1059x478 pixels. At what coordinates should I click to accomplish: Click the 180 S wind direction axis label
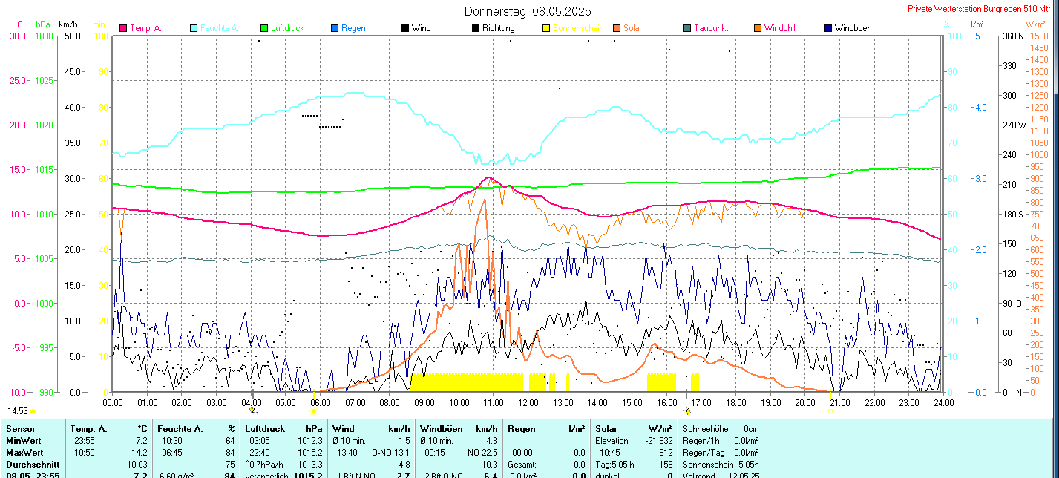pos(1014,214)
